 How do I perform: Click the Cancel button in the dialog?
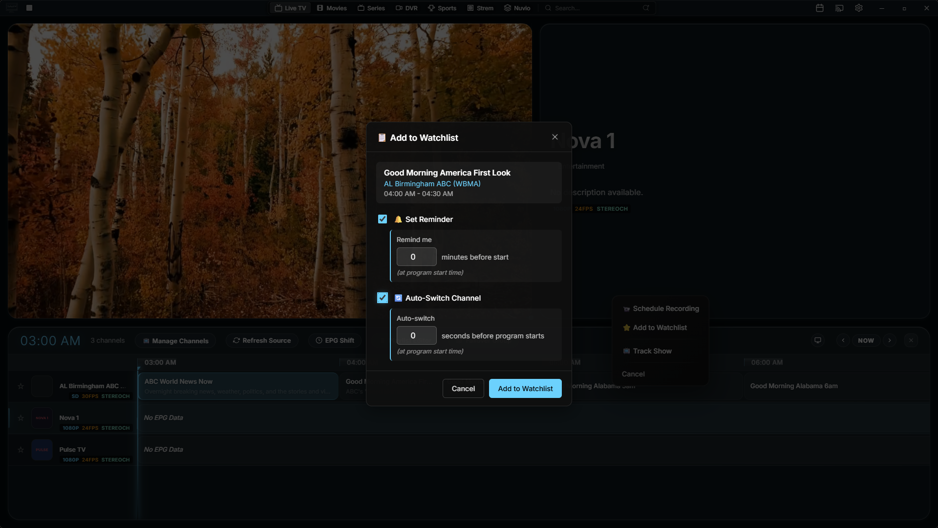click(463, 389)
